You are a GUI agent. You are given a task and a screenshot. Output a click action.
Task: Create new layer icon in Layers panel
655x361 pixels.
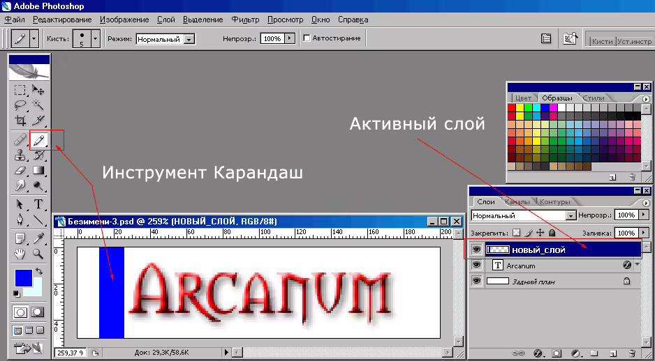(x=613, y=353)
